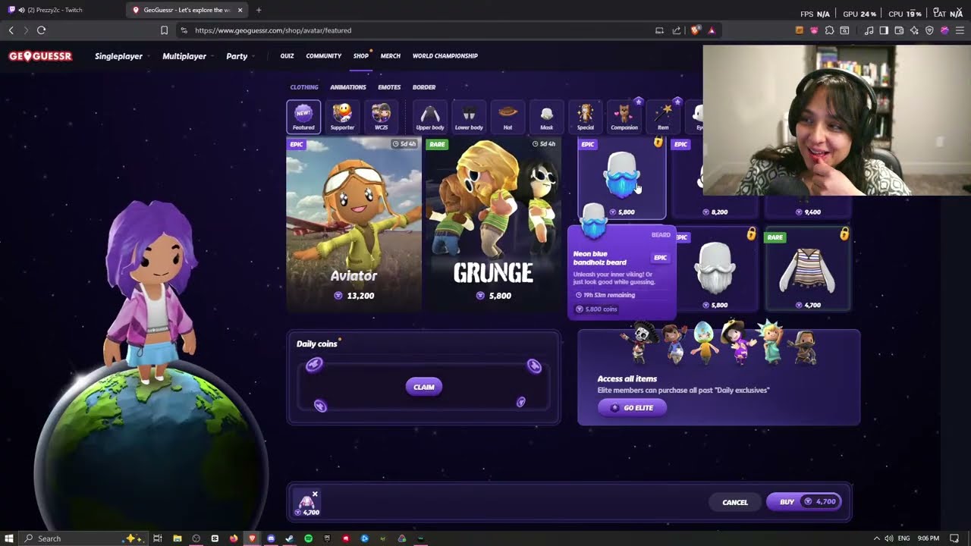The width and height of the screenshot is (971, 546).
Task: Open the Quiz page
Action: (287, 56)
